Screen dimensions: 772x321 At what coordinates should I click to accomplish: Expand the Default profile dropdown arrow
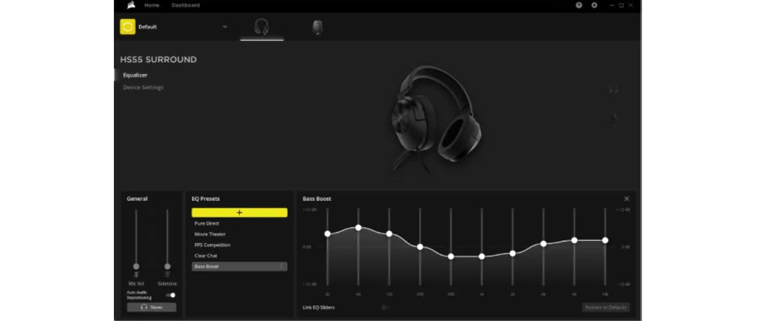point(225,27)
